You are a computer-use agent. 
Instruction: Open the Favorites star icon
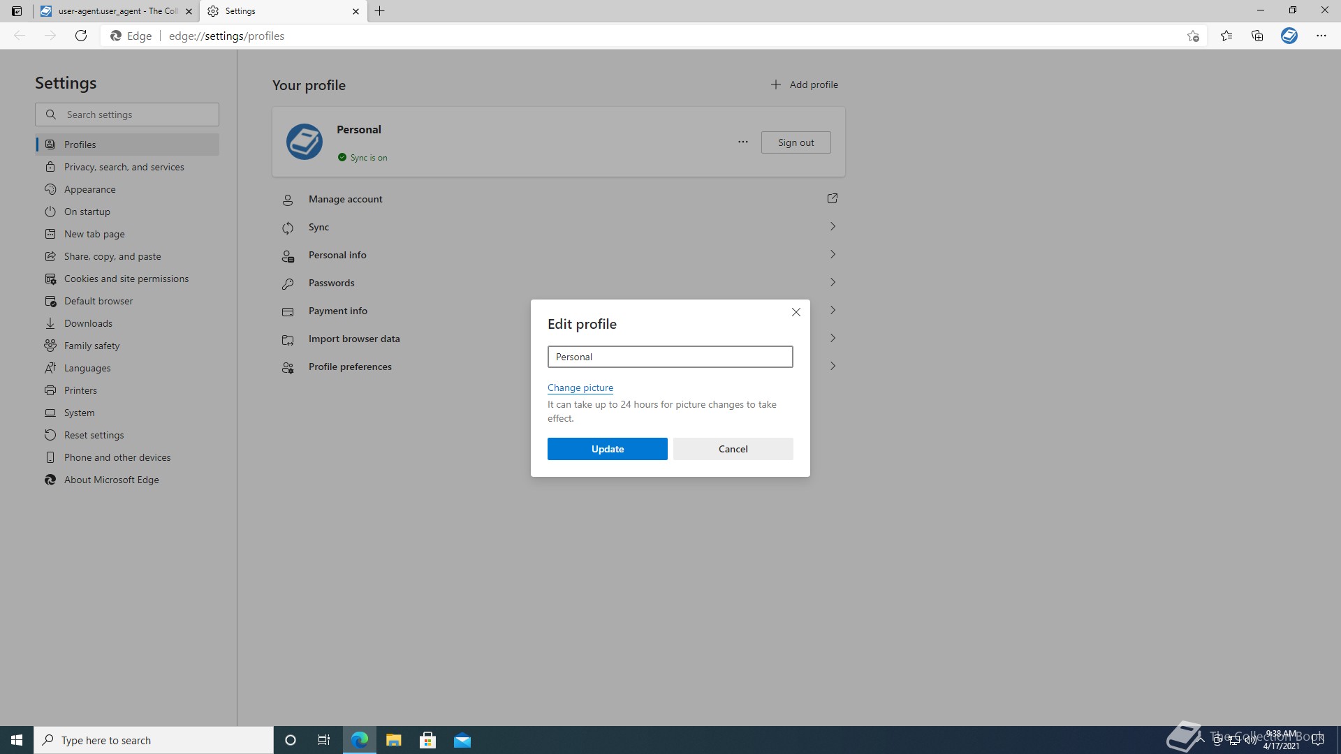(x=1226, y=36)
